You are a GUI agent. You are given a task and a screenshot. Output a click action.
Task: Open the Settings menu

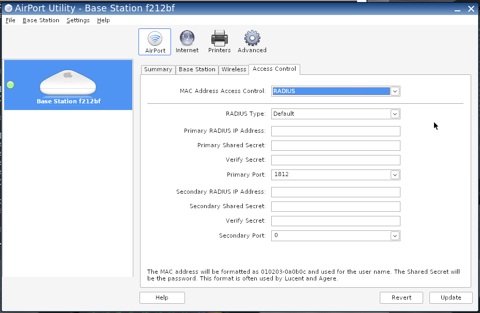pos(78,20)
